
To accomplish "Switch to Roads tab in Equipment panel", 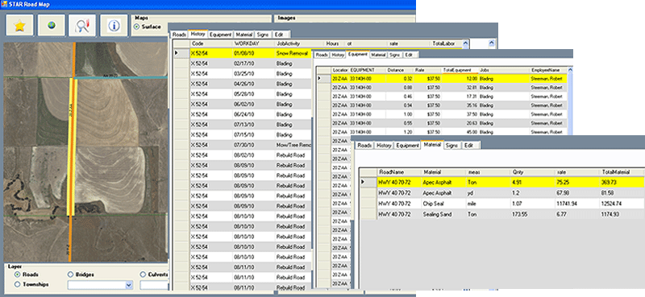I will click(x=322, y=55).
